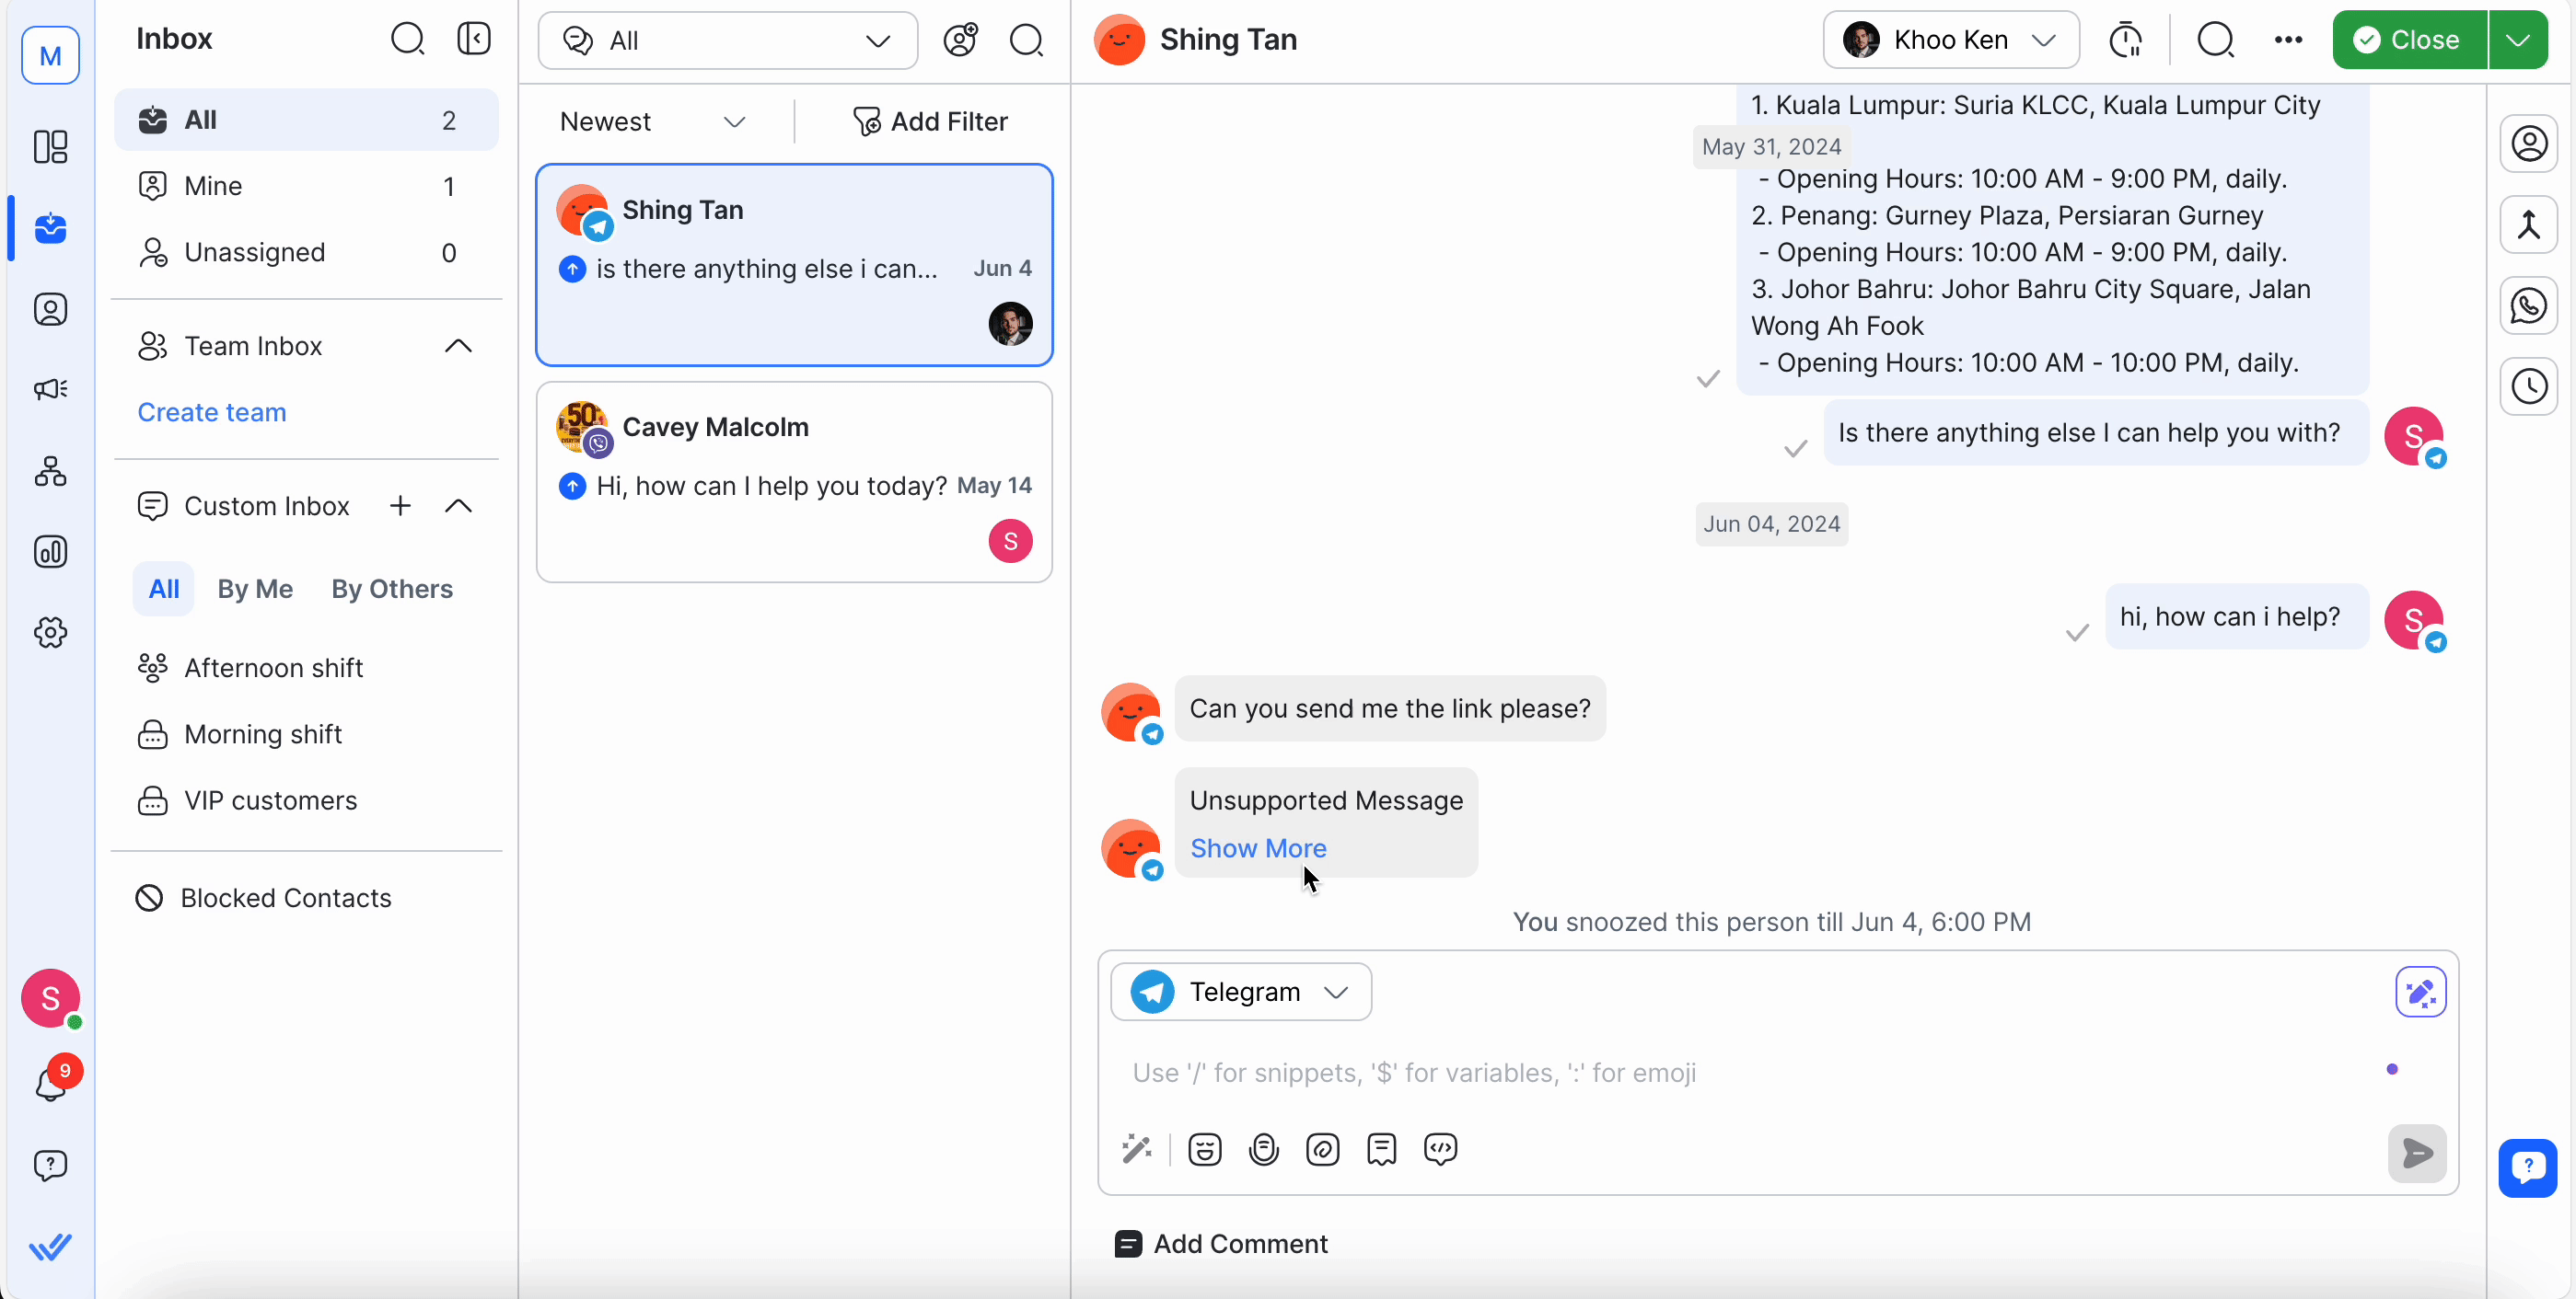The image size is (2576, 1299).
Task: Mark the Shing Tan message as unchecked
Action: coord(1793,449)
